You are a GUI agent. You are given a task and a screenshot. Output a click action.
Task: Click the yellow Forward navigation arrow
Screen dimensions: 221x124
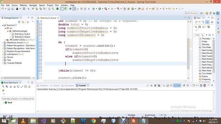coord(174,9)
